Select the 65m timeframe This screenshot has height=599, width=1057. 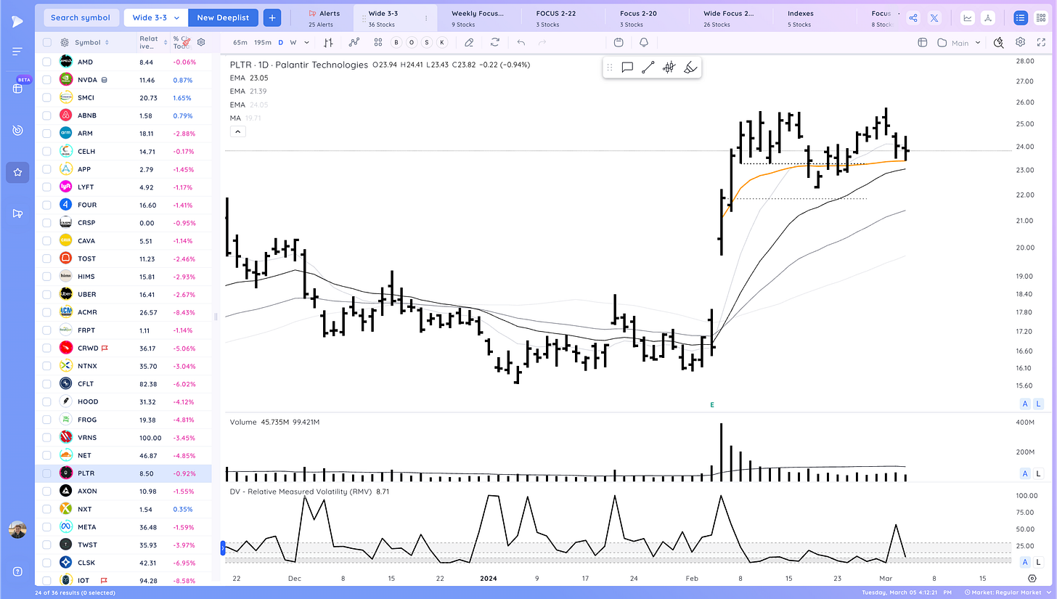(240, 43)
